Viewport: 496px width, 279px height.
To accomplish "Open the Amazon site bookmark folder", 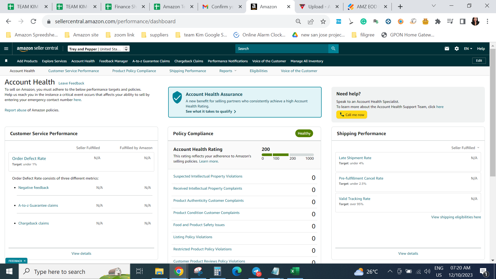I will click(x=82, y=35).
